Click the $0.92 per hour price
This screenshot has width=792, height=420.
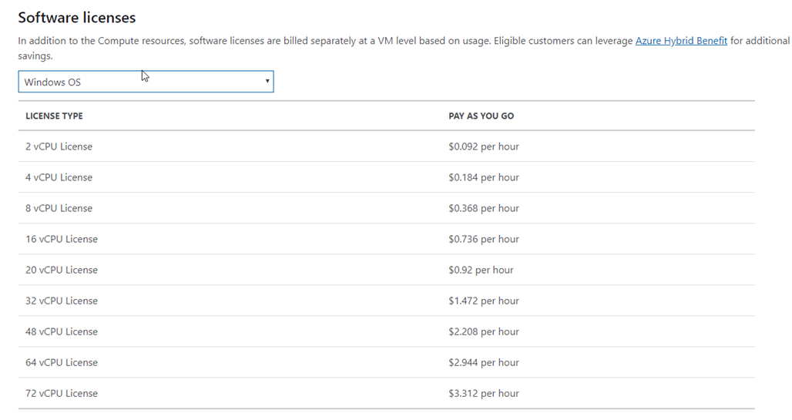(x=481, y=270)
